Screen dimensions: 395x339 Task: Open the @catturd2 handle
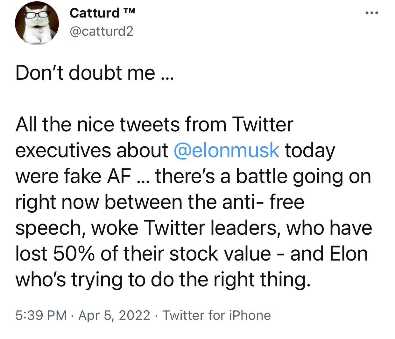[101, 31]
